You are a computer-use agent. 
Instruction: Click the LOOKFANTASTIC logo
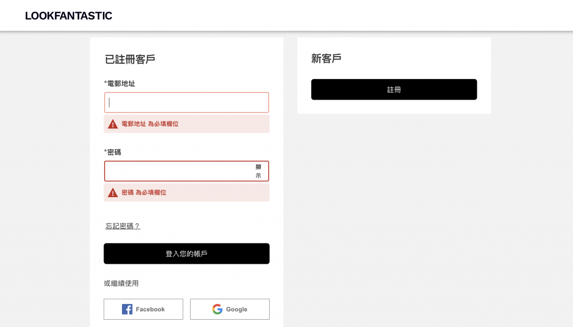coord(68,16)
